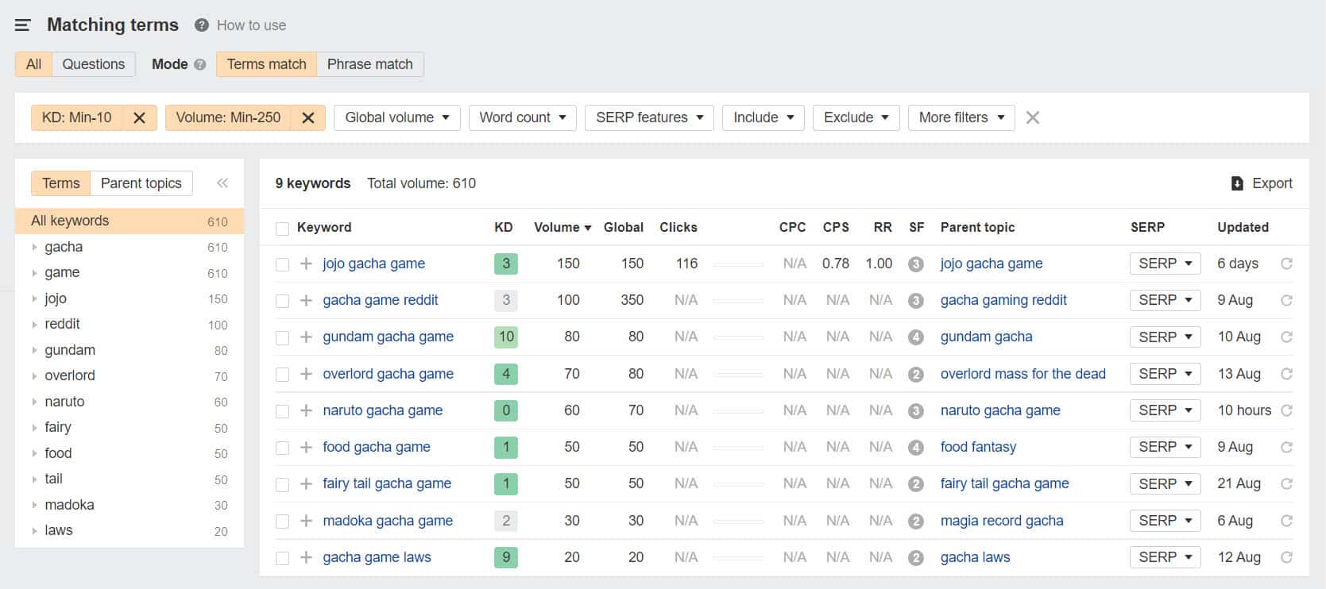1326x589 pixels.
Task: Click the Export button
Action: click(1261, 183)
